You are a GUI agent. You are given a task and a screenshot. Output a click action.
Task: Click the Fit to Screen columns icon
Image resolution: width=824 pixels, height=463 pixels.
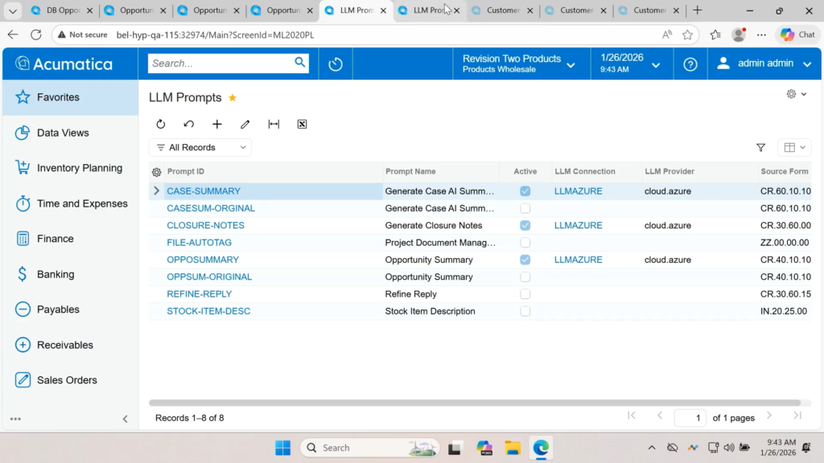pyautogui.click(x=274, y=125)
